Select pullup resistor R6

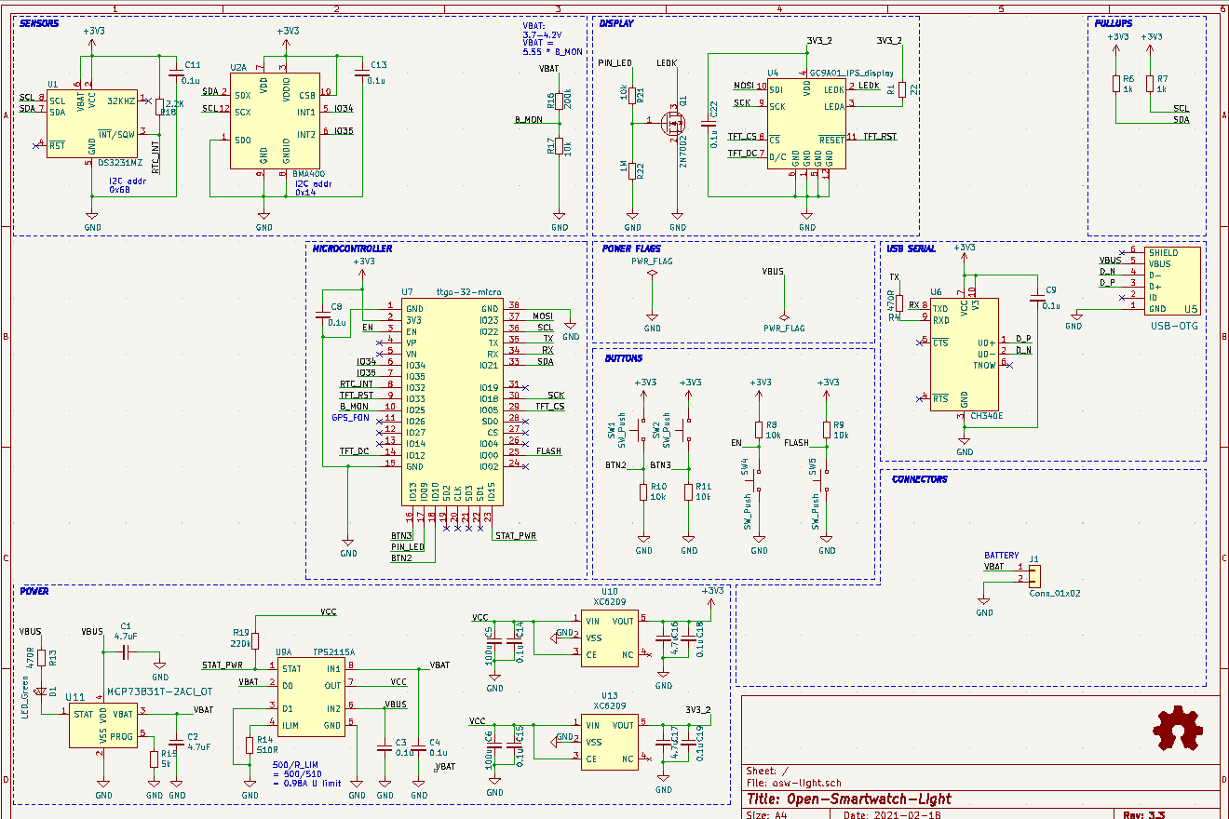coord(1116,83)
